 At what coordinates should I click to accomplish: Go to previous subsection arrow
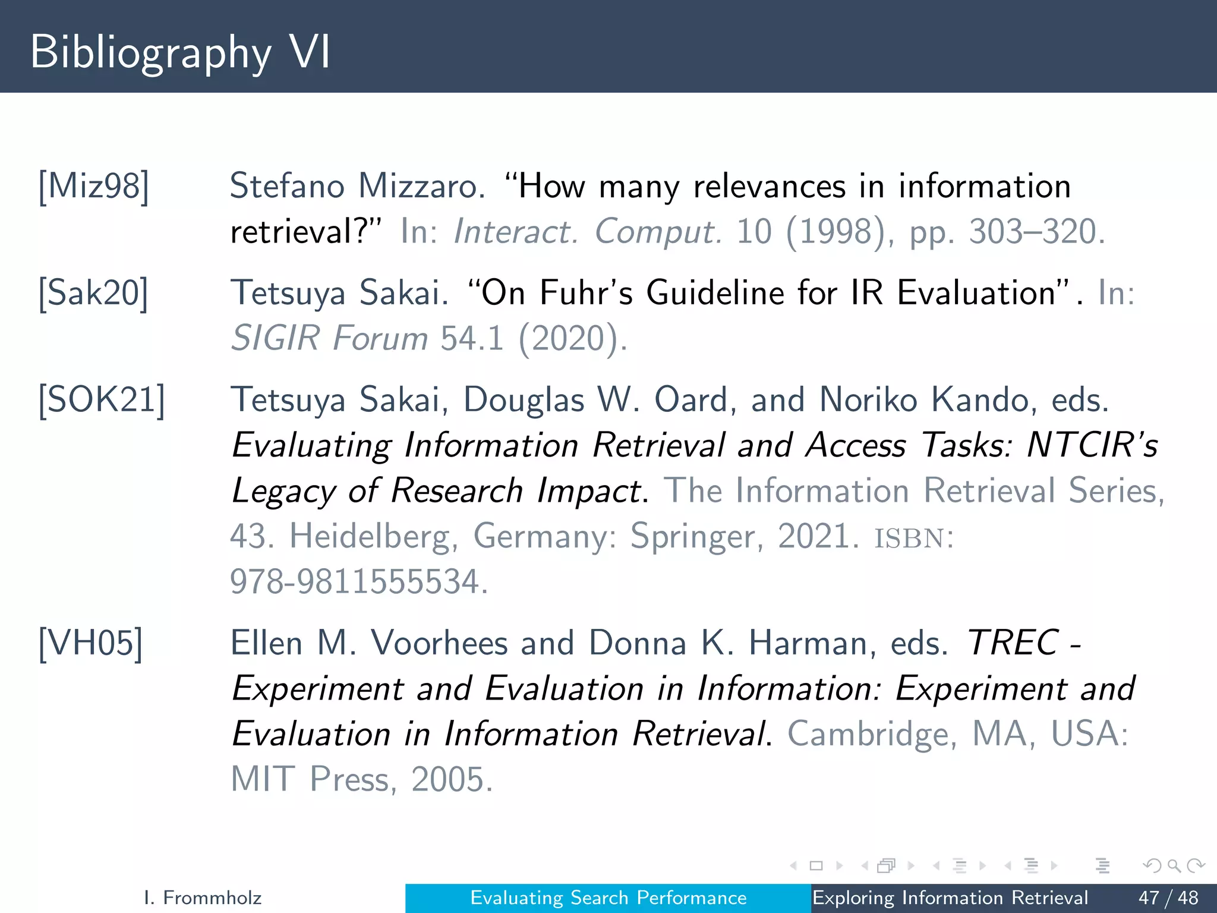click(937, 865)
